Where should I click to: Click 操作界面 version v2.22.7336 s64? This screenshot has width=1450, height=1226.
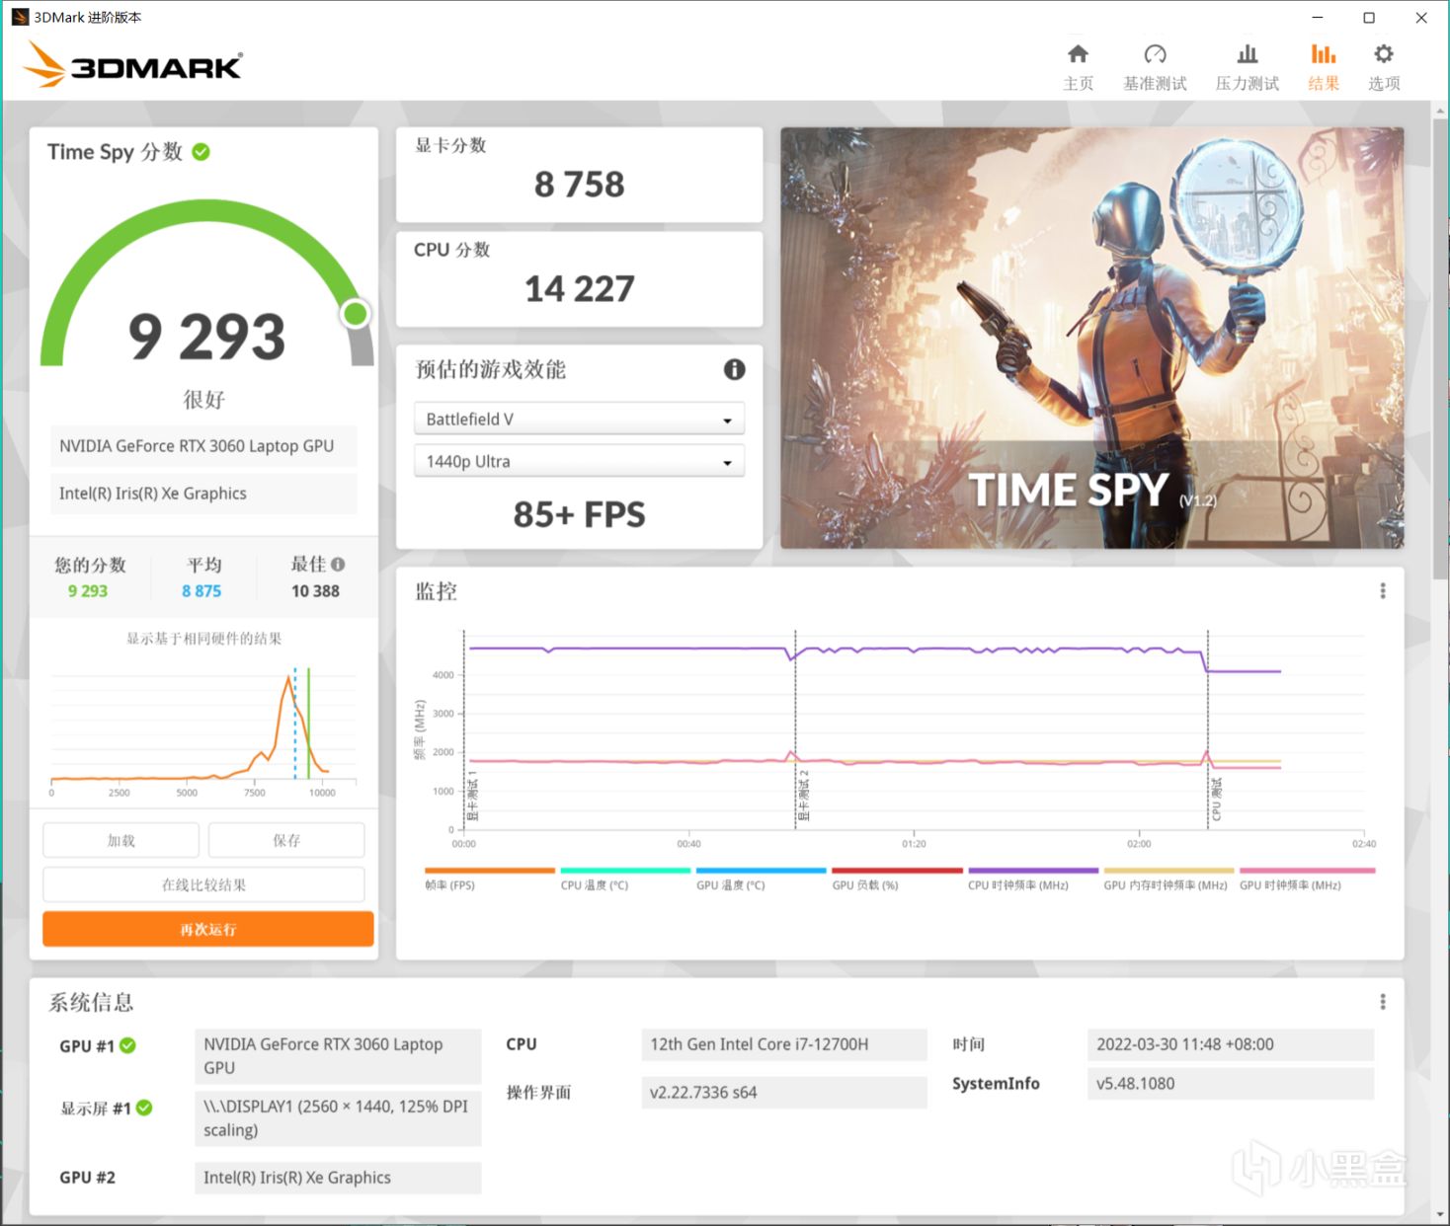pyautogui.click(x=784, y=1093)
